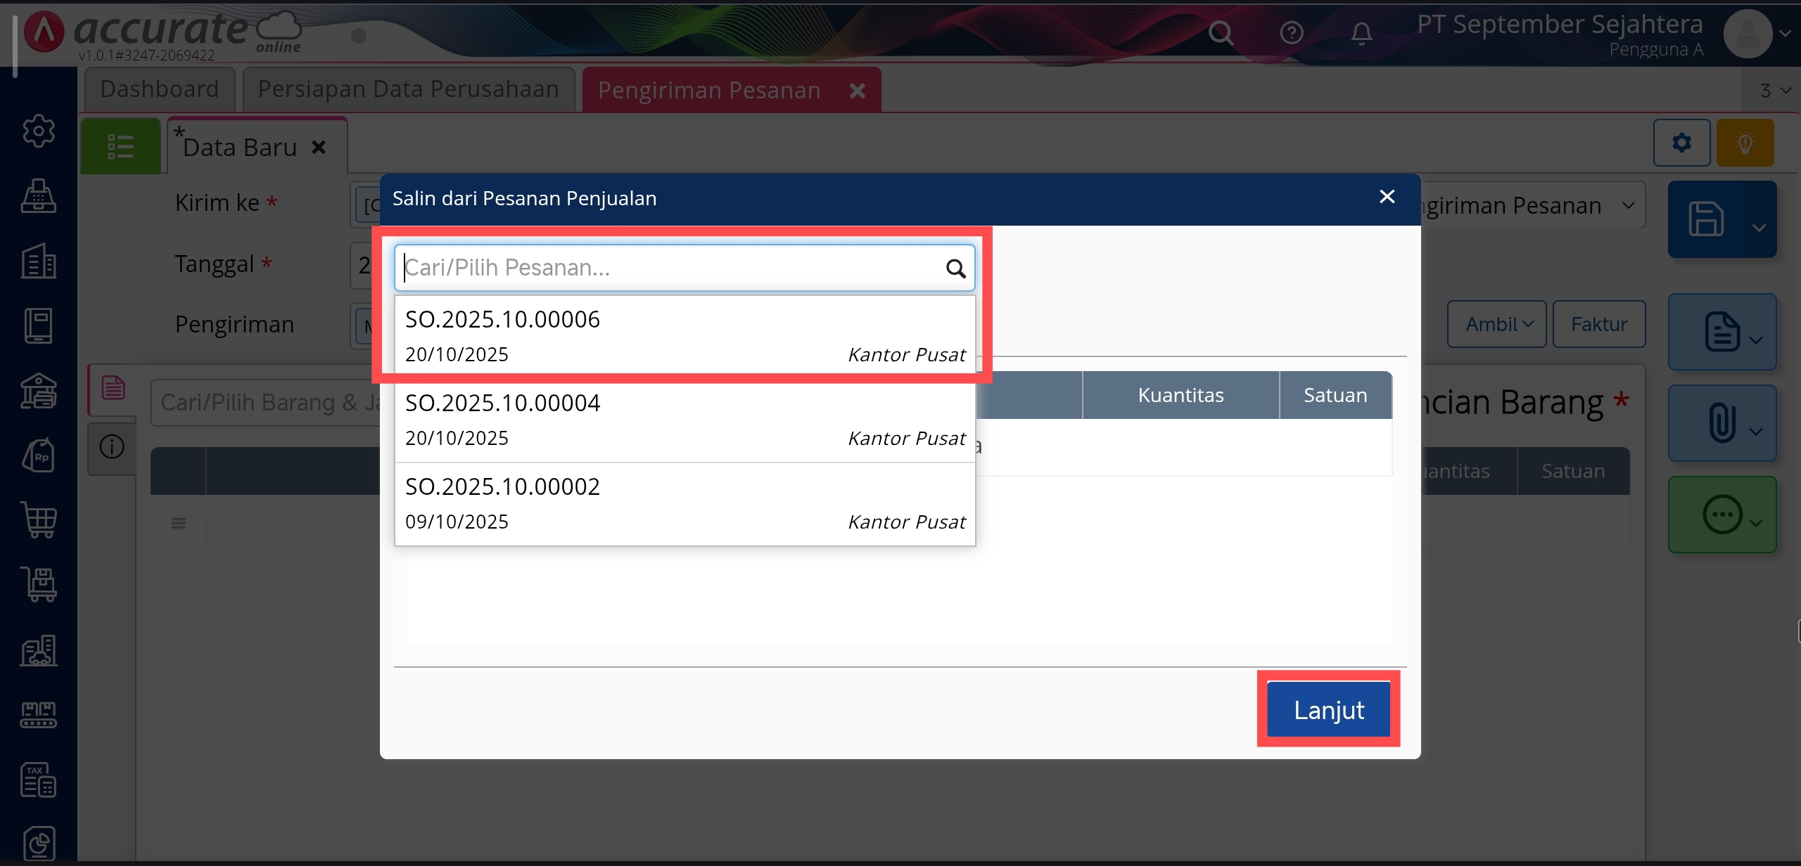Click the paperclip attachment button

coord(1721,423)
